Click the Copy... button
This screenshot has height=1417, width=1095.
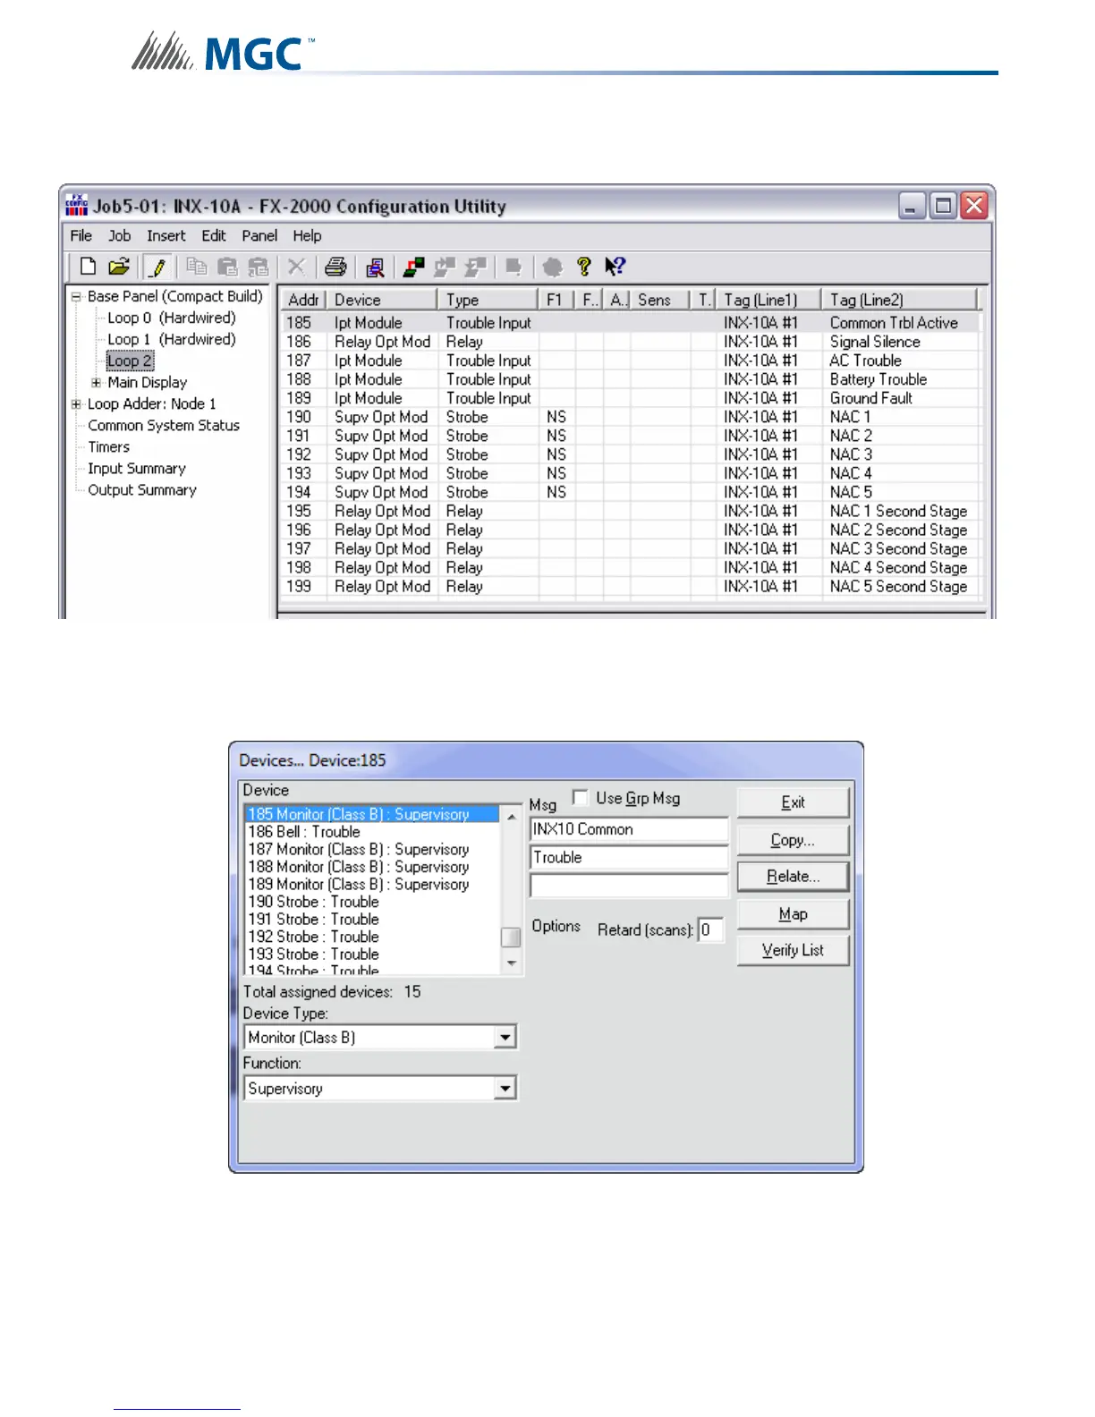pyautogui.click(x=793, y=840)
